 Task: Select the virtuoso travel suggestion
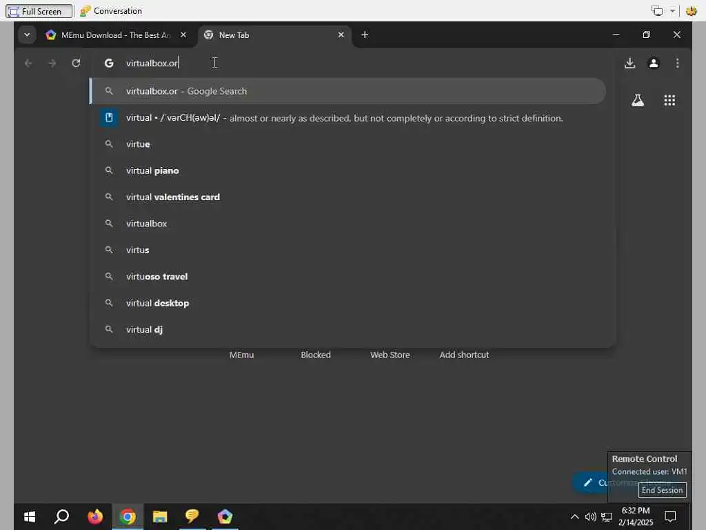pyautogui.click(x=347, y=277)
